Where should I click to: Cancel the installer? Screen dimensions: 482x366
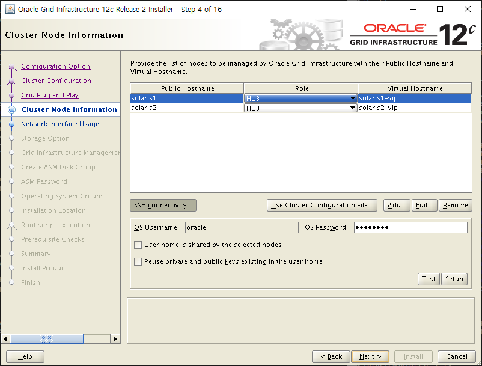click(457, 357)
